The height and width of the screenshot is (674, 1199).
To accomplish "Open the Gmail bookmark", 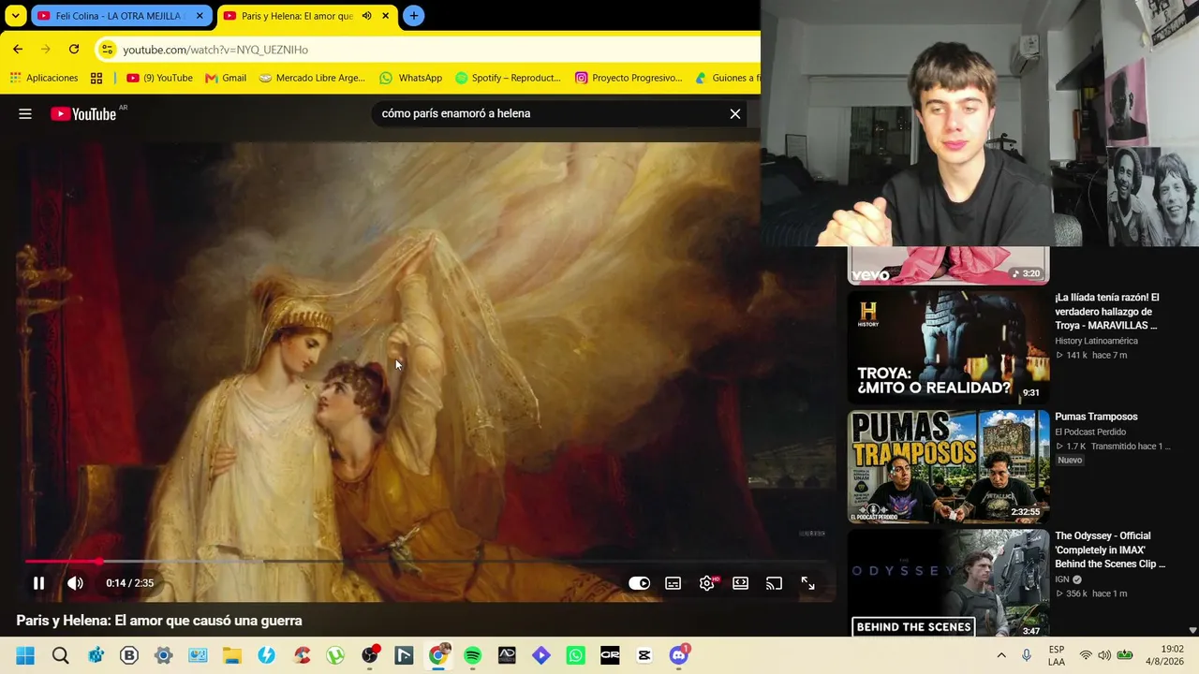I will pos(226,78).
